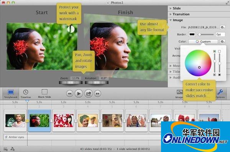The height and width of the screenshot is (152, 230).
Task: Click '1 slide selected (0:00:05)' status text
Action: (133, 149)
